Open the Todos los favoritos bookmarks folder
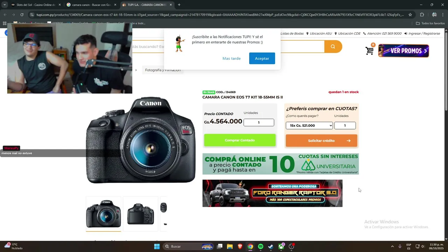448x252 pixels. (430, 23)
